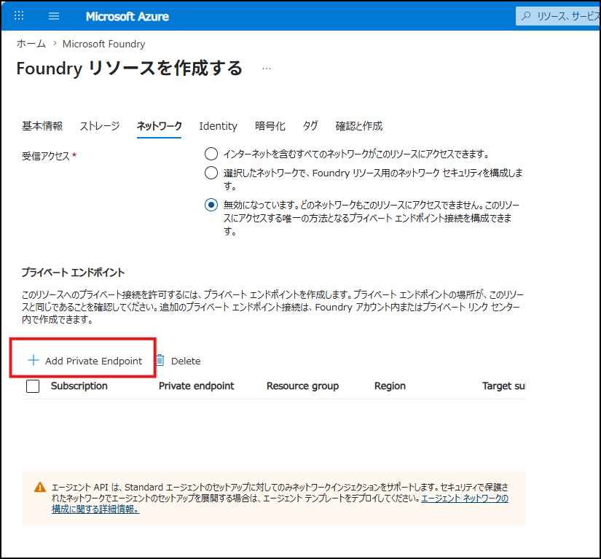The width and height of the screenshot is (601, 559).
Task: Click the 受信アクセス field label
Action: [46, 156]
